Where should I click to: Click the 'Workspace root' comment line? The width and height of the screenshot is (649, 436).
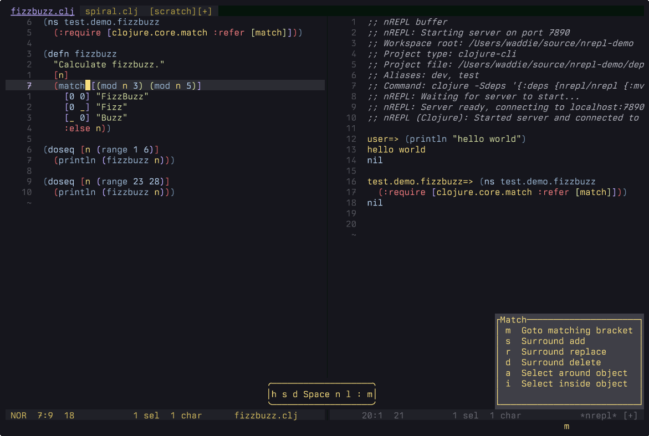tap(500, 43)
